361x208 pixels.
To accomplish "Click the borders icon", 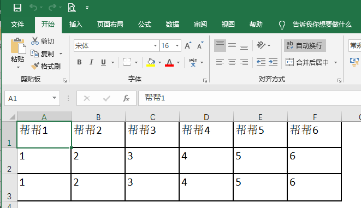I will pyautogui.click(x=127, y=62).
